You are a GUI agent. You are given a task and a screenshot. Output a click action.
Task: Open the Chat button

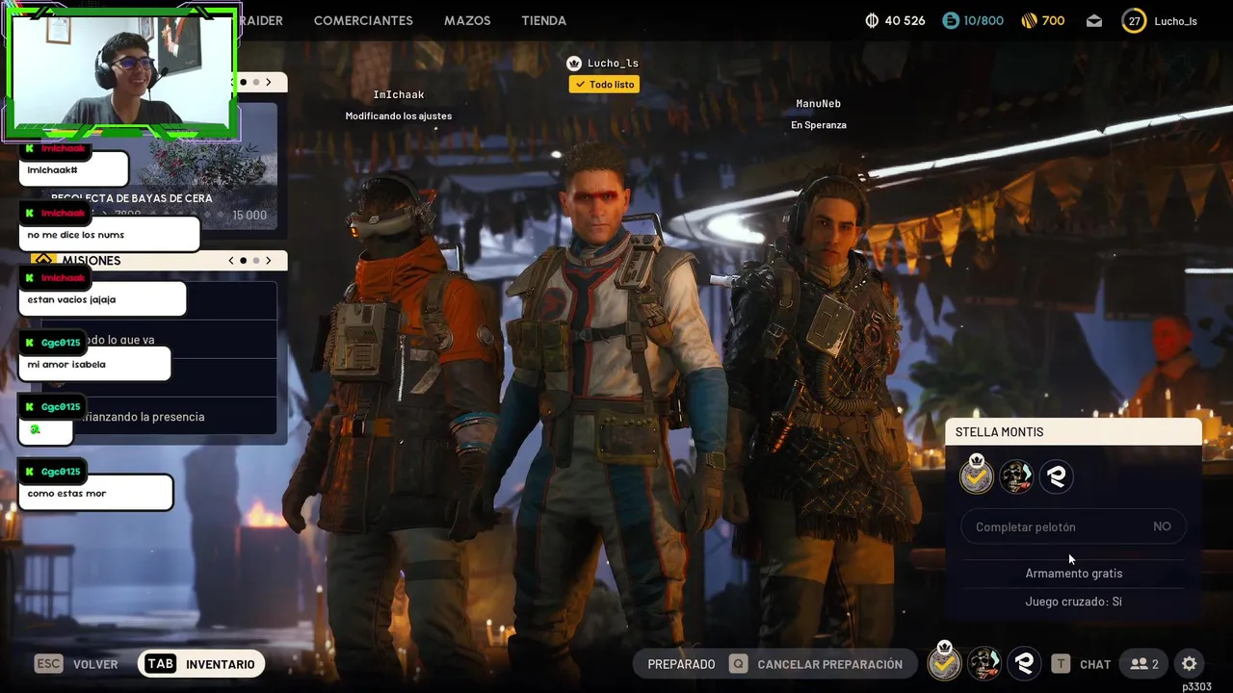click(x=1095, y=664)
